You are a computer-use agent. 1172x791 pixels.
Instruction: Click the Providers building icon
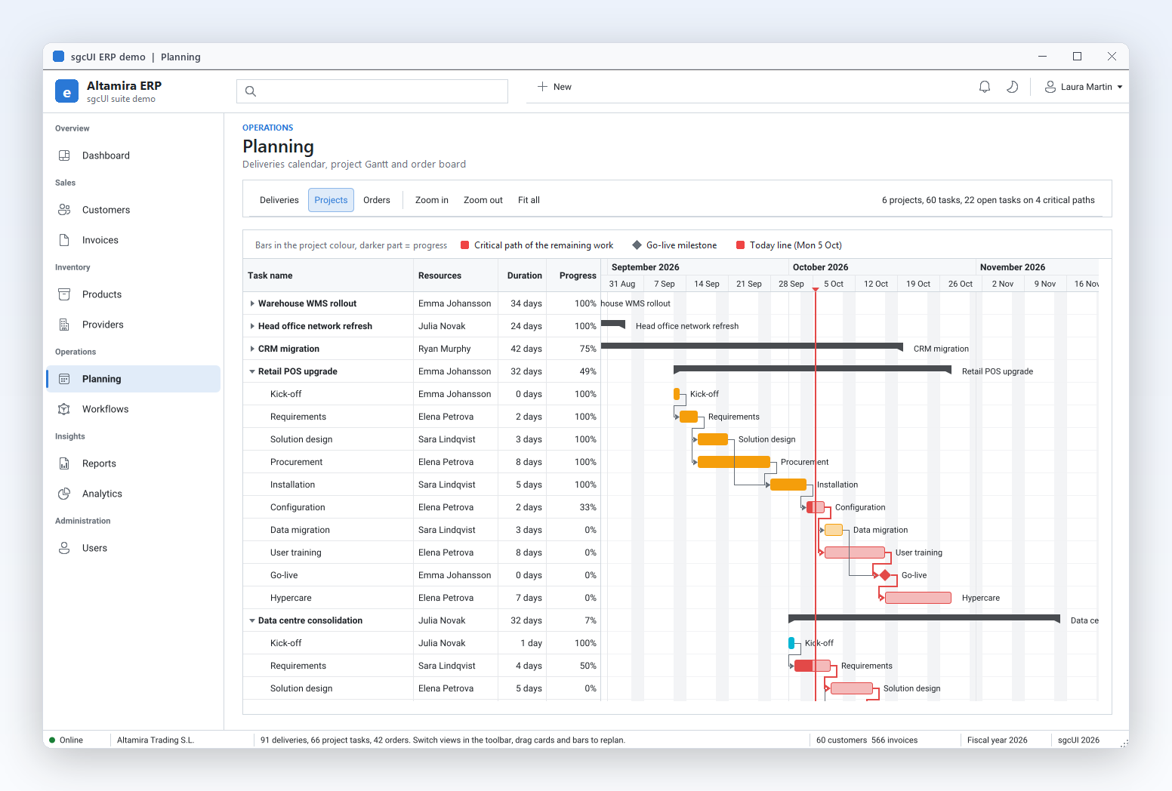click(64, 325)
